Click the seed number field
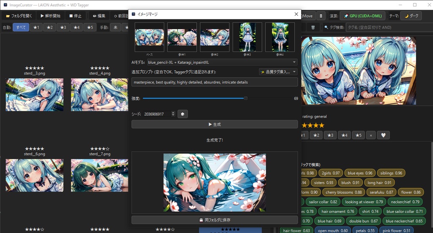The height and width of the screenshot is (233, 433). [157, 114]
